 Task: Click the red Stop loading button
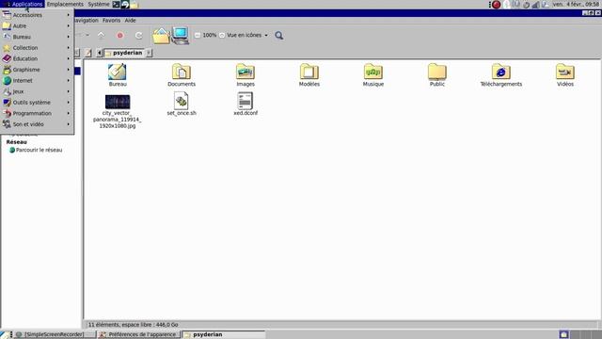coord(120,36)
